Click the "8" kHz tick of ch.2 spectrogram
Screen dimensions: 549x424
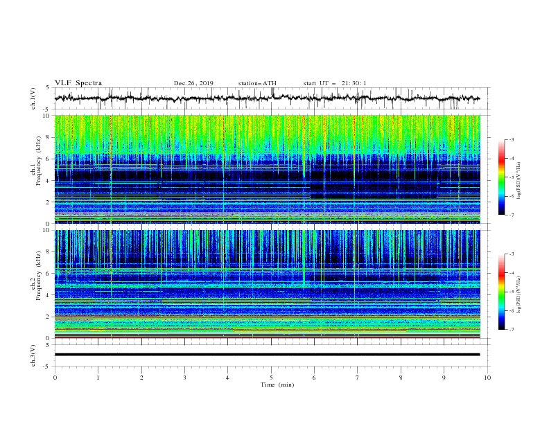pos(49,252)
